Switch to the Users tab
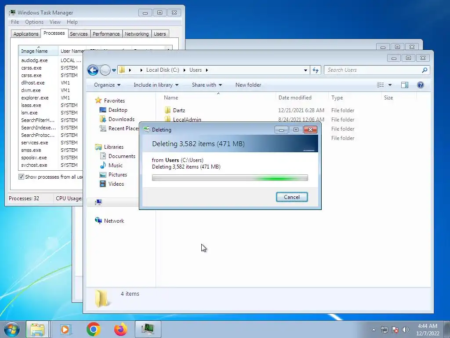The height and width of the screenshot is (338, 450). click(160, 34)
